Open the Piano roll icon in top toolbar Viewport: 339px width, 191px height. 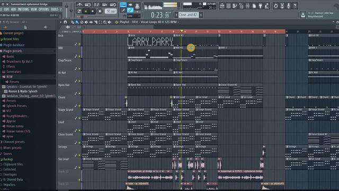[x=235, y=6]
